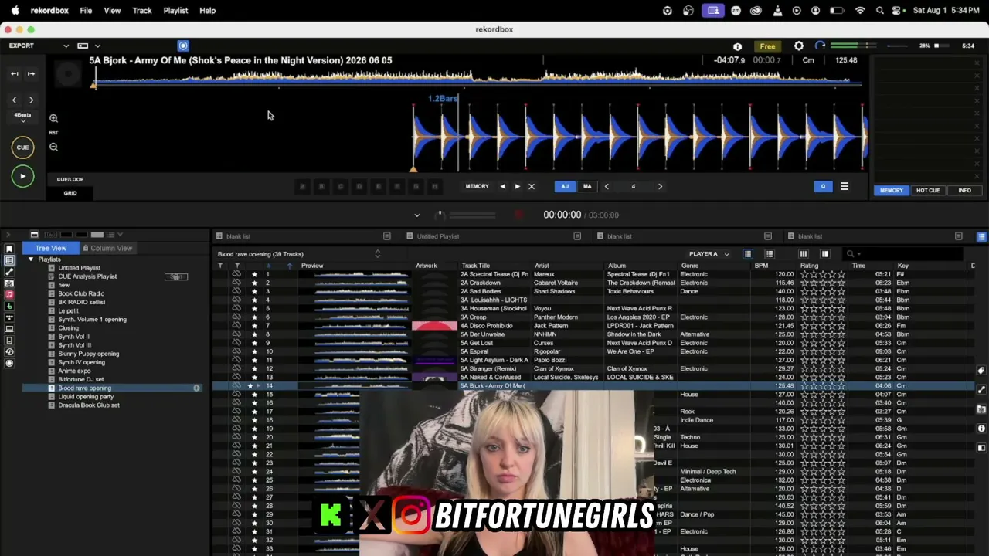This screenshot has width=989, height=556.
Task: Open the Book Club Radio playlist
Action: coord(81,293)
